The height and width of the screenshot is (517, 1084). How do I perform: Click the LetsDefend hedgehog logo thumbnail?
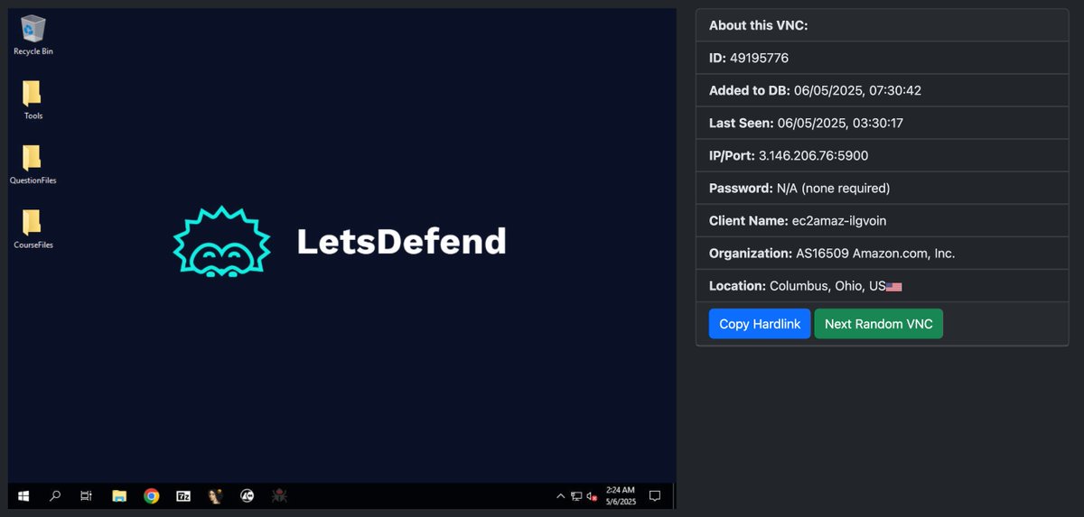click(222, 241)
